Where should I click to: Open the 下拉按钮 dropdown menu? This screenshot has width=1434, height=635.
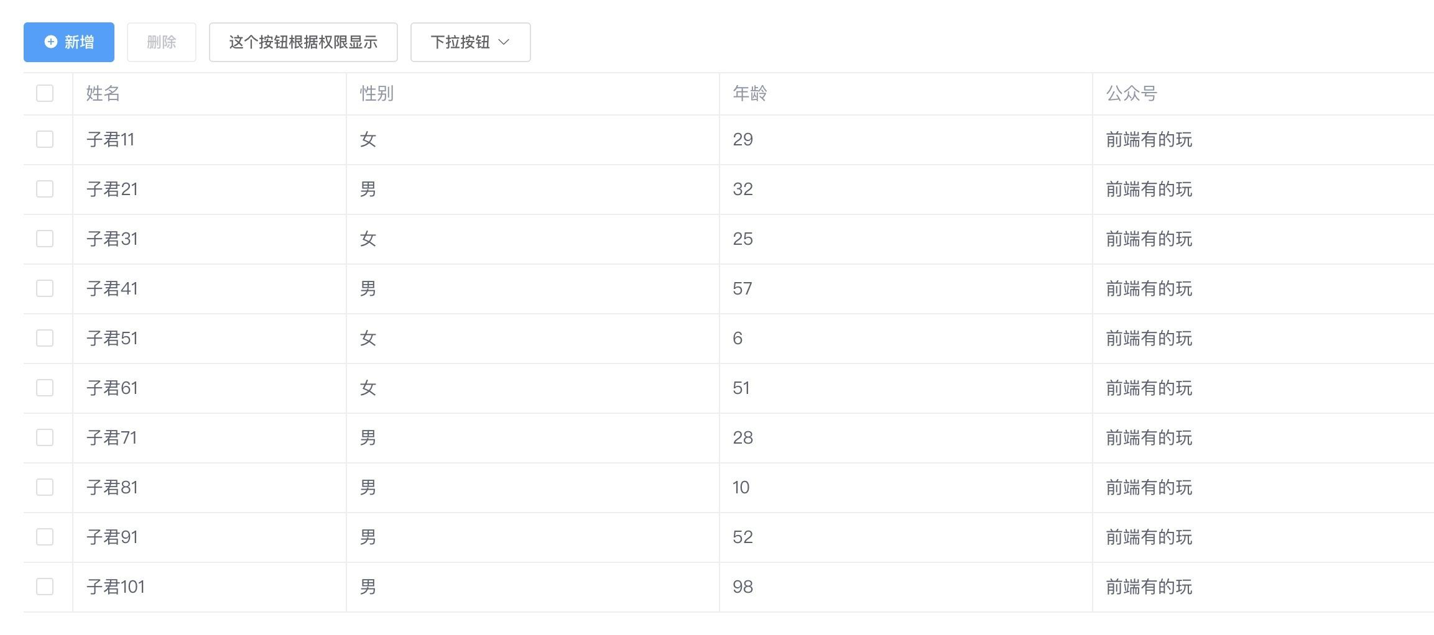pyautogui.click(x=470, y=42)
